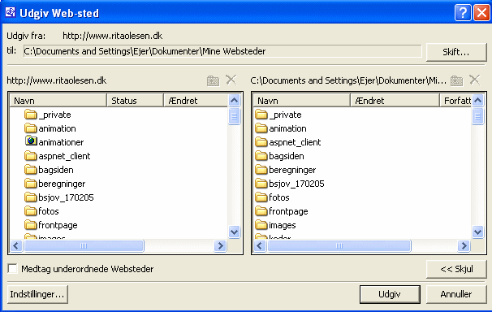Image resolution: width=492 pixels, height=312 pixels.
Task: Click bagsiden folder icon in right pane
Action: coord(261,156)
